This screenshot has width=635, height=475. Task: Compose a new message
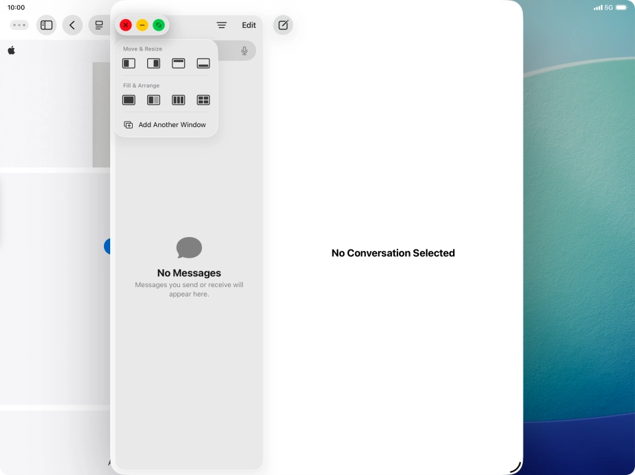[x=283, y=25]
